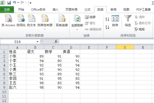Click 编辑链接 in the ribbon
This screenshot has width=154, height=103.
click(x=93, y=29)
